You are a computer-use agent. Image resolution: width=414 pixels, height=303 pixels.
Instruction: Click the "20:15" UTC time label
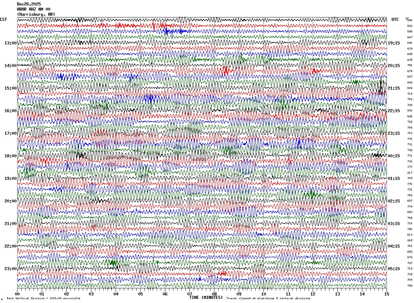pos(394,66)
